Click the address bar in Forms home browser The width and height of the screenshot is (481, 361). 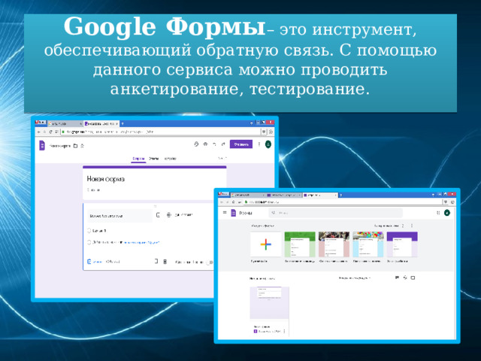point(343,202)
